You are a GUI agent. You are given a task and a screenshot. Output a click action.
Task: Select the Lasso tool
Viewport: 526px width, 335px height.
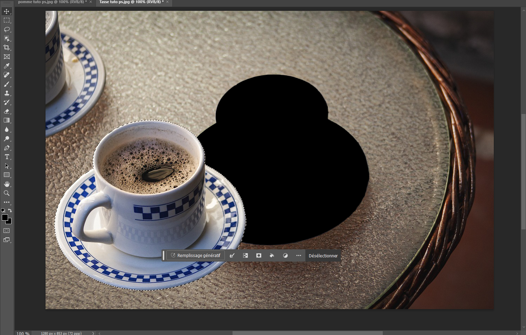(7, 29)
